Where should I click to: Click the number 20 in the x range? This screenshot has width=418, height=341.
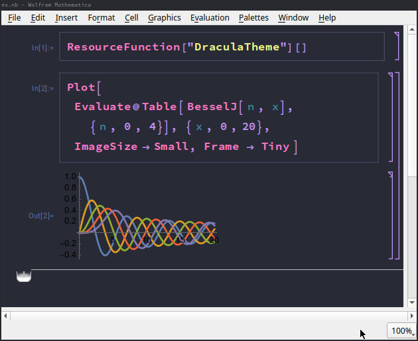[x=249, y=127]
